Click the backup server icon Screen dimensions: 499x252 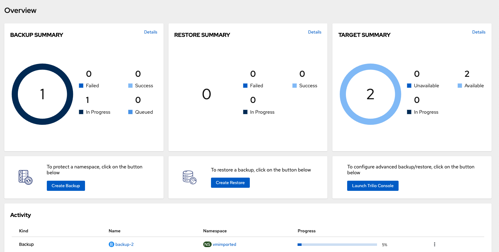tap(25, 177)
